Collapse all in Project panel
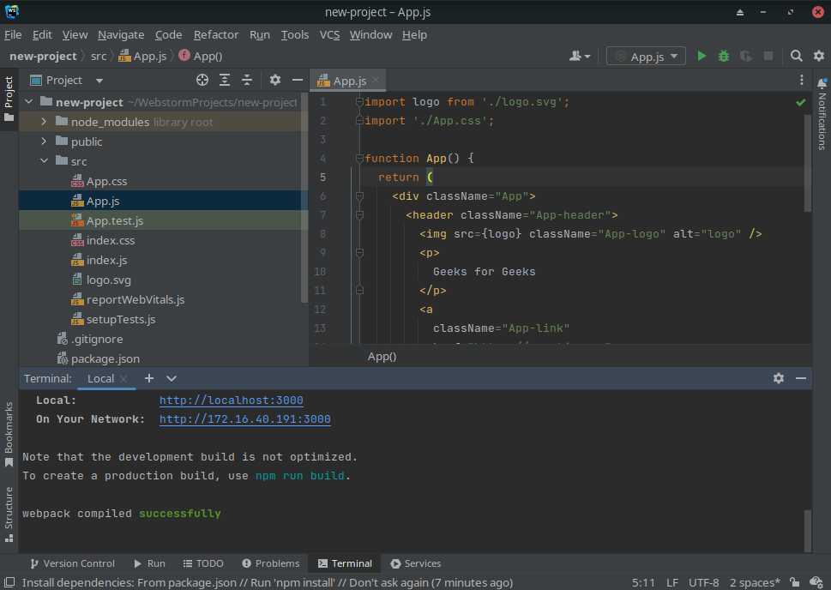This screenshot has width=831, height=590. [x=247, y=80]
